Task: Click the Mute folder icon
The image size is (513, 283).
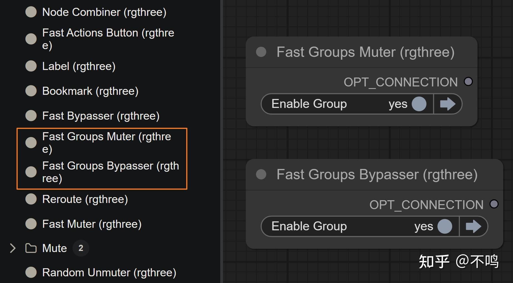Action: pos(31,248)
